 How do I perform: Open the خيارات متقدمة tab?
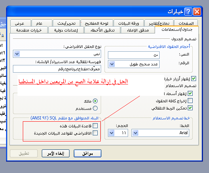point(29,30)
